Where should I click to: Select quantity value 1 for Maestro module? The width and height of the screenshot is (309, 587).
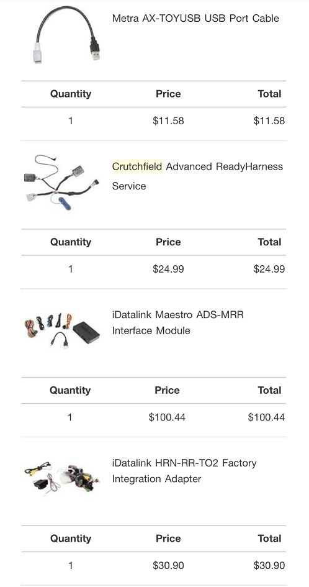tap(70, 417)
